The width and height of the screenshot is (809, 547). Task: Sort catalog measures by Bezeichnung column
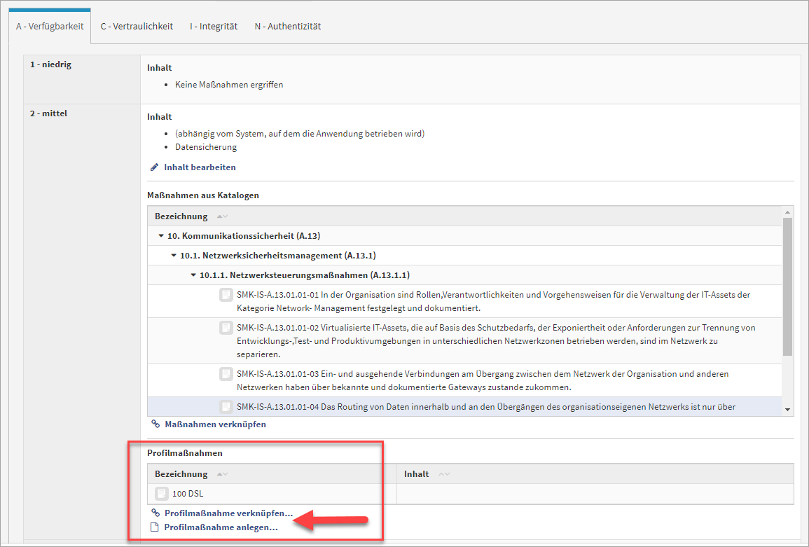(181, 216)
